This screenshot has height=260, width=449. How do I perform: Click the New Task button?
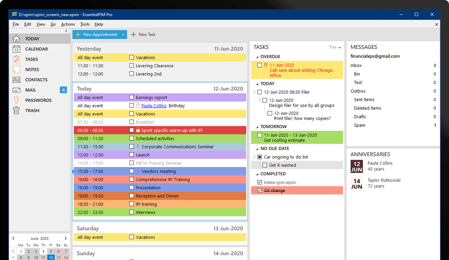pos(143,35)
